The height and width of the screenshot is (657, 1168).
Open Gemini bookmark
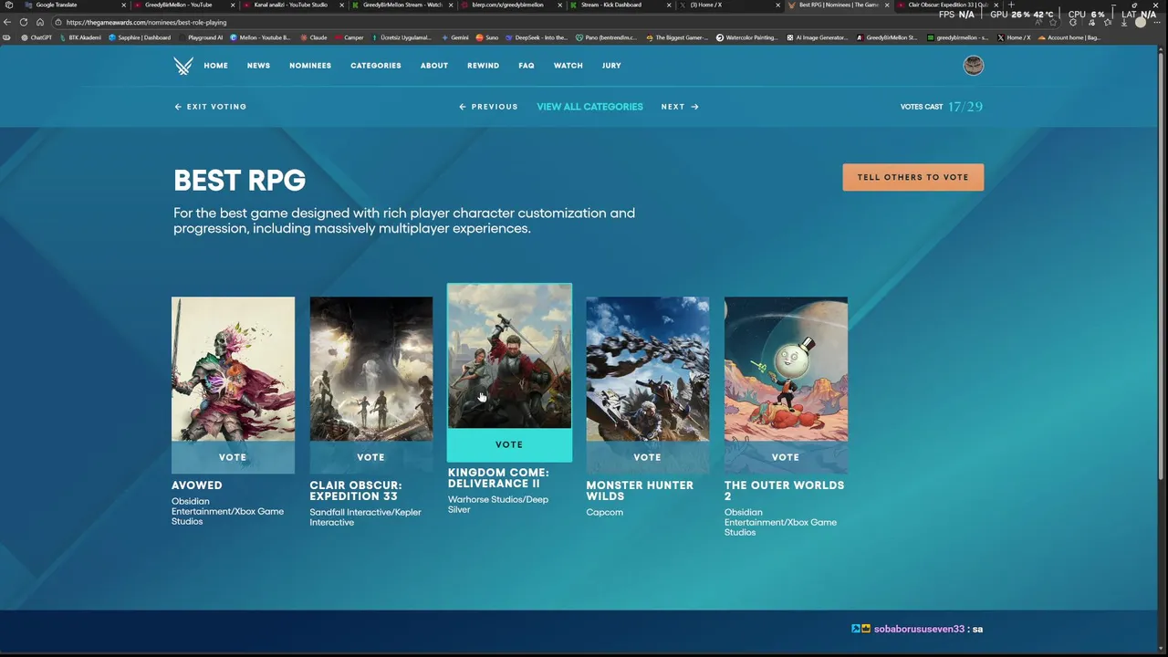[455, 37]
